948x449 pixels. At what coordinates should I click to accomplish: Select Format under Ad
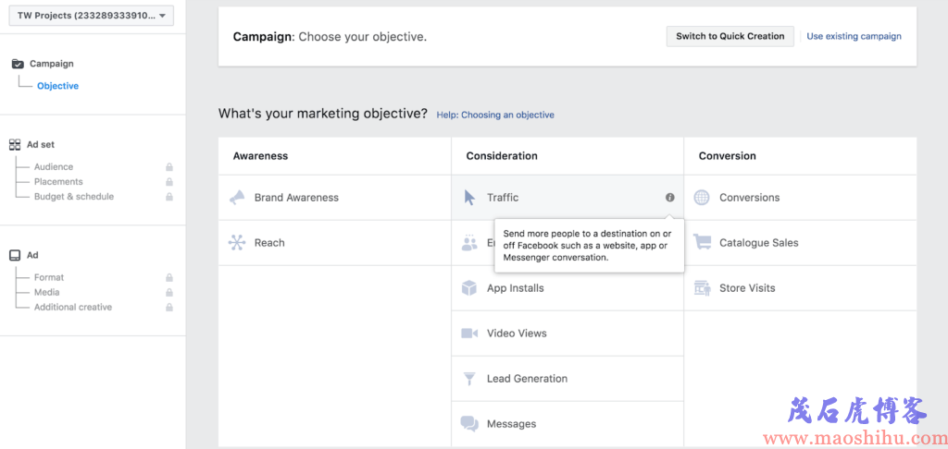pyautogui.click(x=49, y=277)
